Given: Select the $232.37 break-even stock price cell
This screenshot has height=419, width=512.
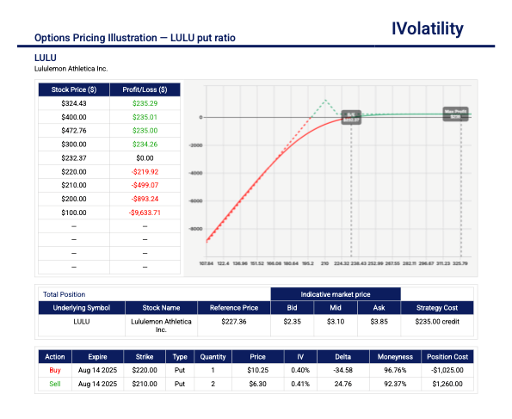Looking at the screenshot, I should pyautogui.click(x=74, y=158).
